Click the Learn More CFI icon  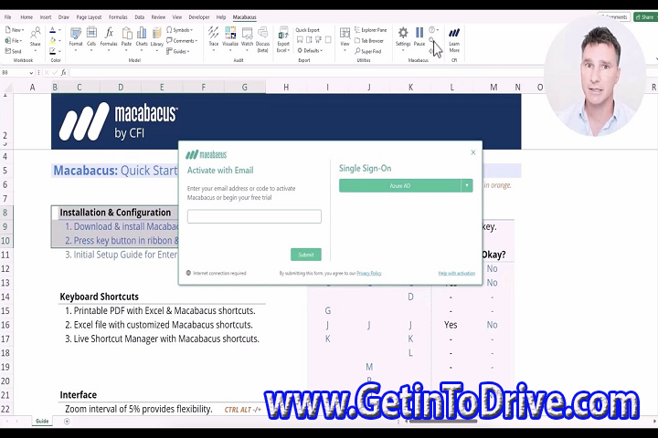[x=454, y=38]
